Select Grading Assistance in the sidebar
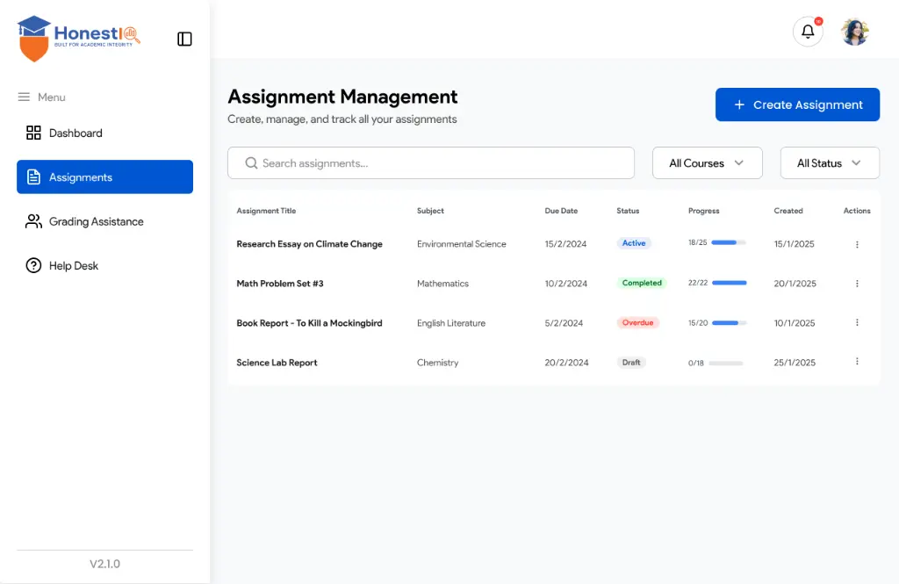The image size is (899, 584). [x=96, y=222]
